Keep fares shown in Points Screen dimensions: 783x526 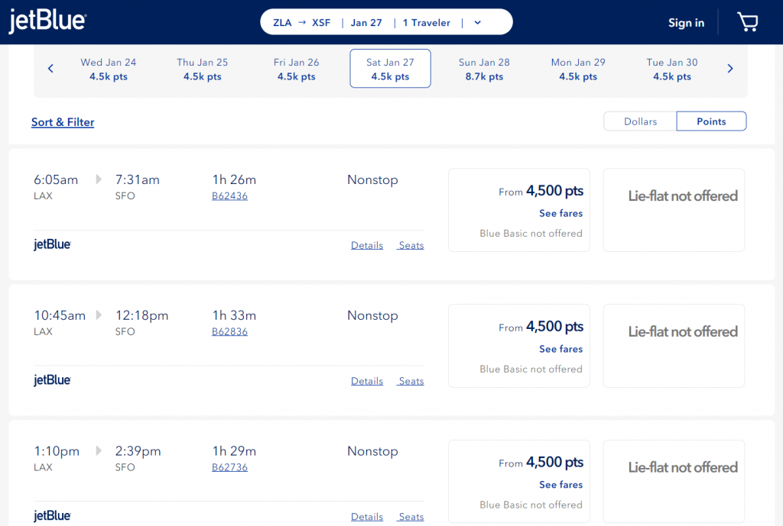[x=710, y=121]
